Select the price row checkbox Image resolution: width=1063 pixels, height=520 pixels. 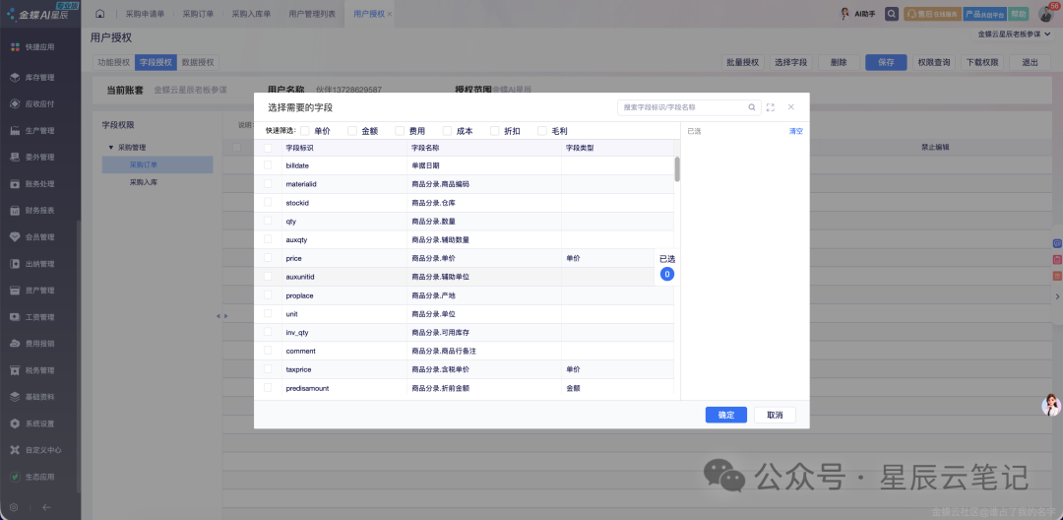click(268, 258)
